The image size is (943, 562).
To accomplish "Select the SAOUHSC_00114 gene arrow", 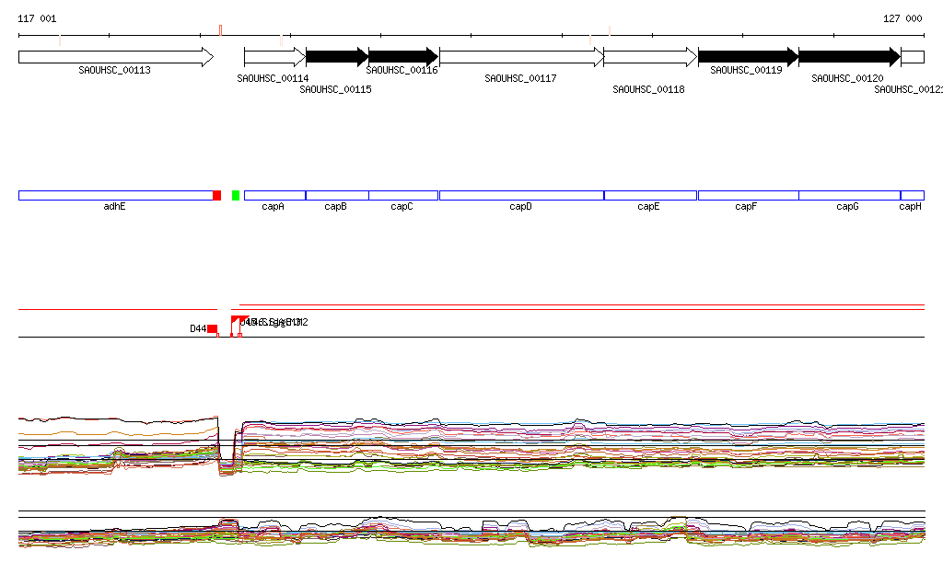I will coord(274,57).
